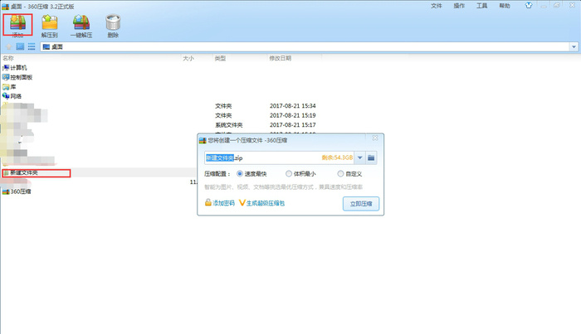Screen dimensions: 581x334
Task: Click the 添加密码 link
Action: pyautogui.click(x=223, y=203)
